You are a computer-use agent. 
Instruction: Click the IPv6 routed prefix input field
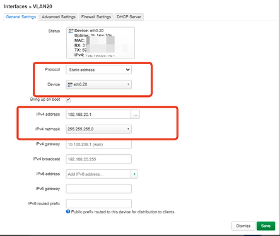click(99, 204)
